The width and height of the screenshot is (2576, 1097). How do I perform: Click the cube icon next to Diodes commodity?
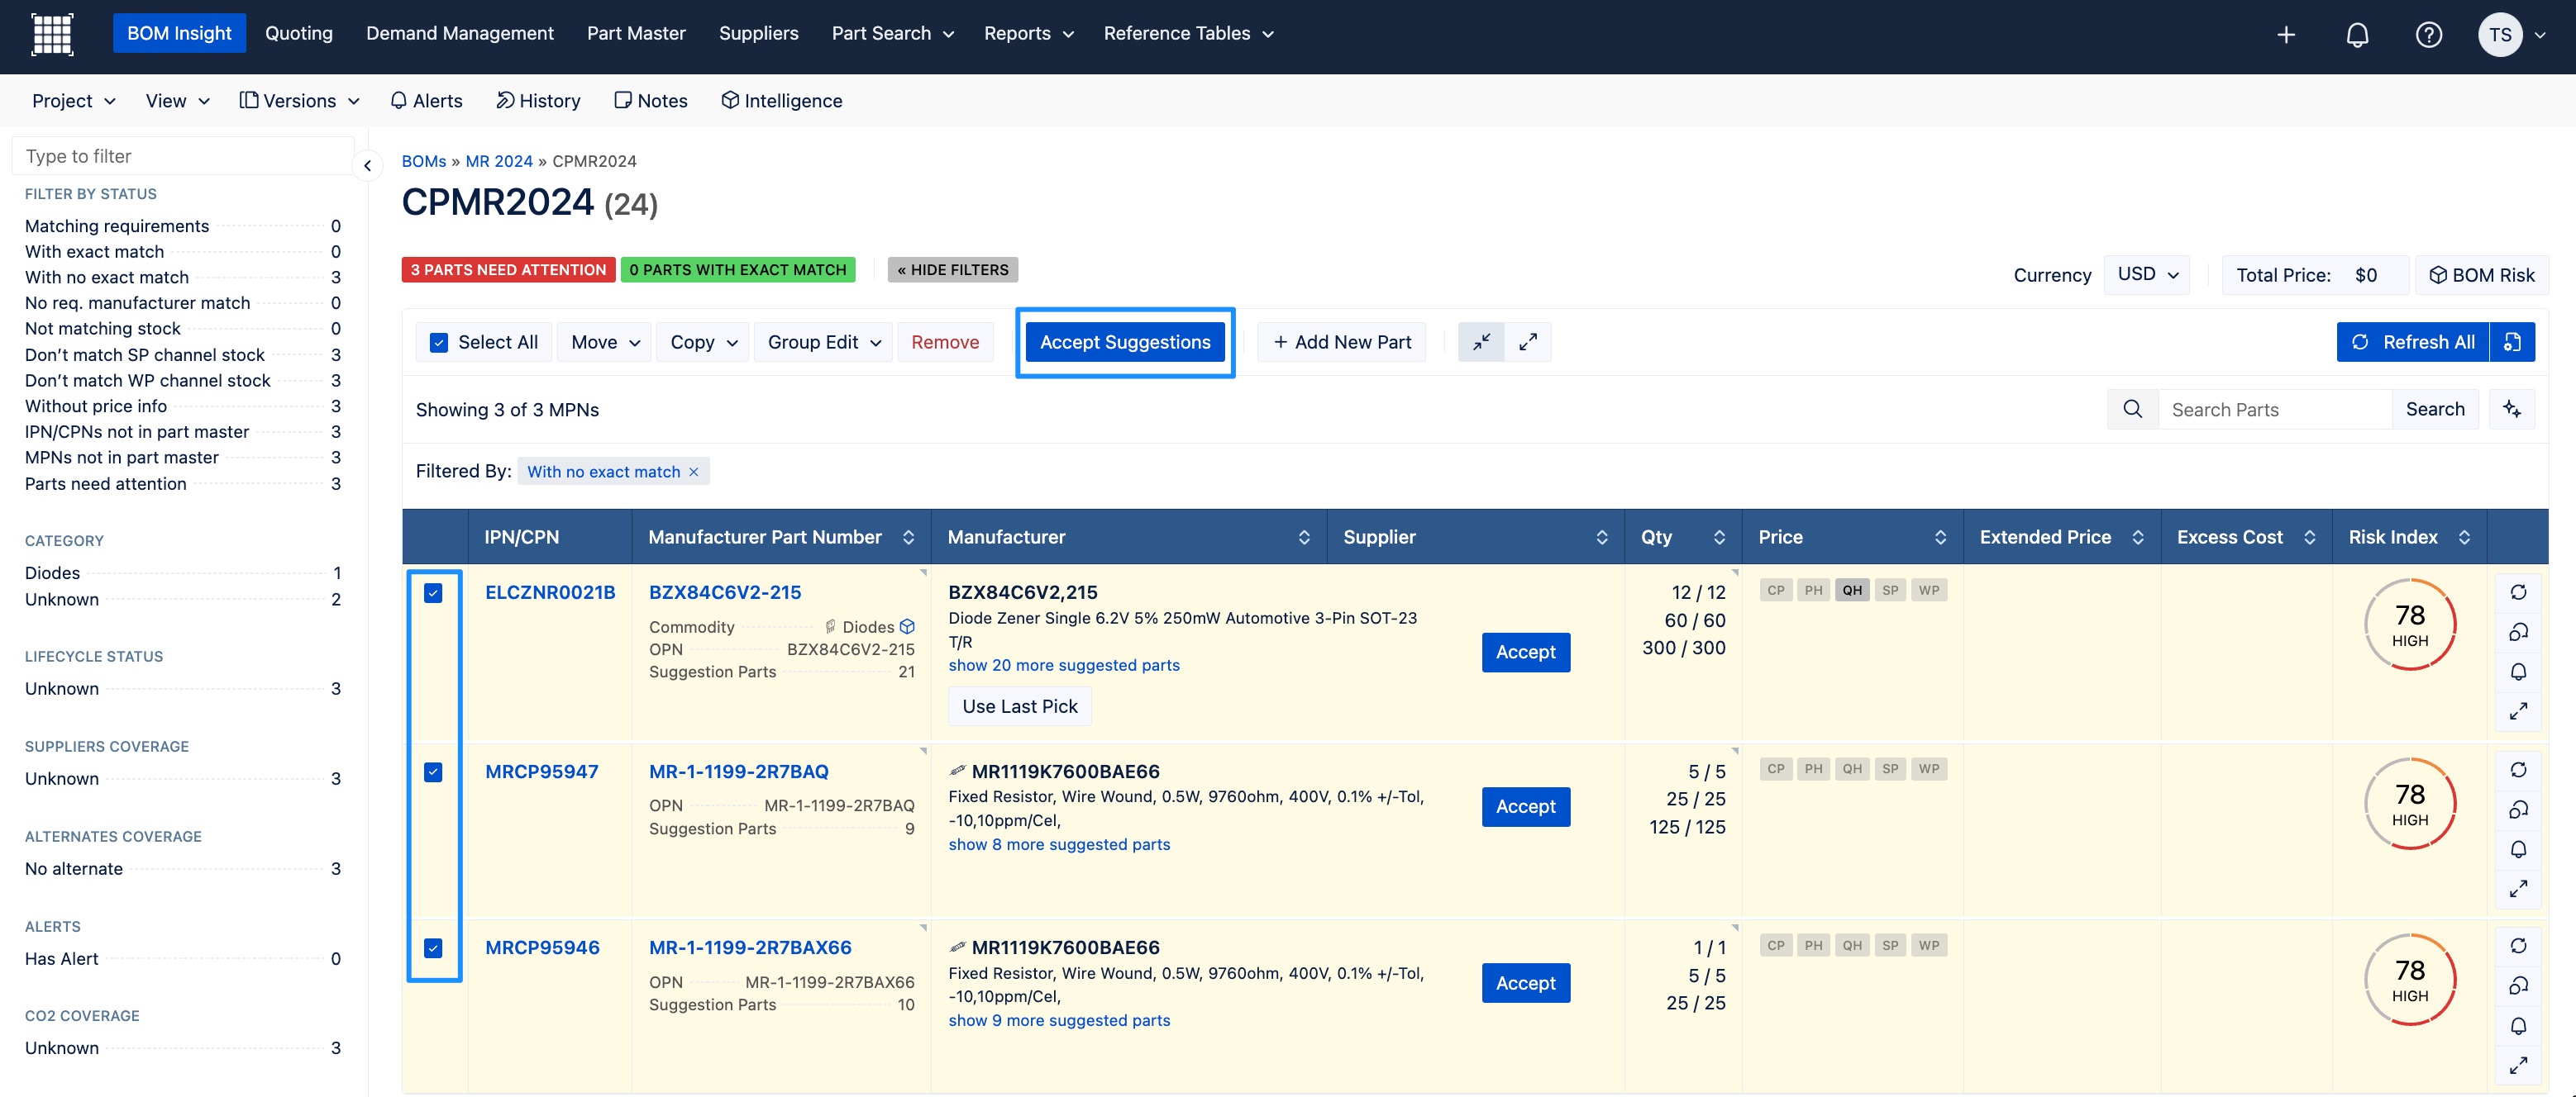click(x=907, y=626)
